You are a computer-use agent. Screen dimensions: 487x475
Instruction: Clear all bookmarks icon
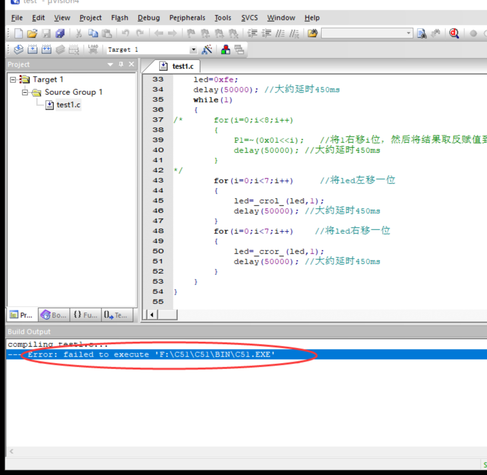(x=233, y=33)
